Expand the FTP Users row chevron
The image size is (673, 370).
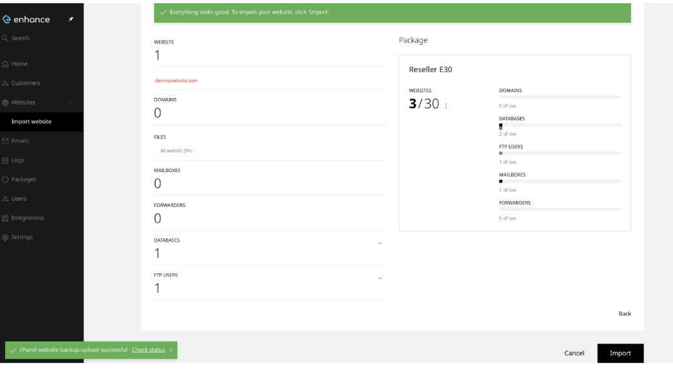tap(379, 278)
